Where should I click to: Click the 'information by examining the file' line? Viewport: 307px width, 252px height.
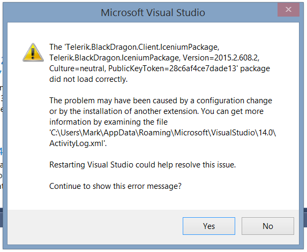108,122
